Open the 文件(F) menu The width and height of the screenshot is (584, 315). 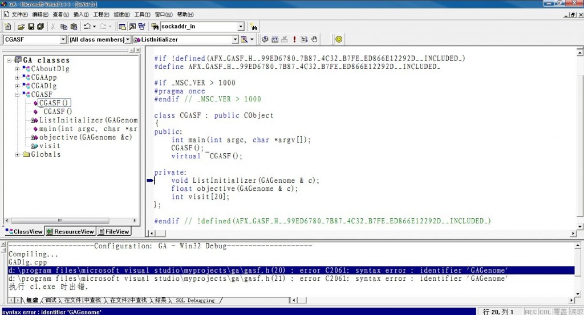19,14
